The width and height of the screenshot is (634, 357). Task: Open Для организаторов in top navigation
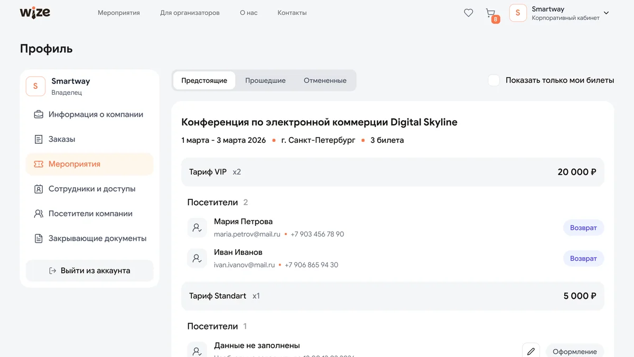[190, 13]
